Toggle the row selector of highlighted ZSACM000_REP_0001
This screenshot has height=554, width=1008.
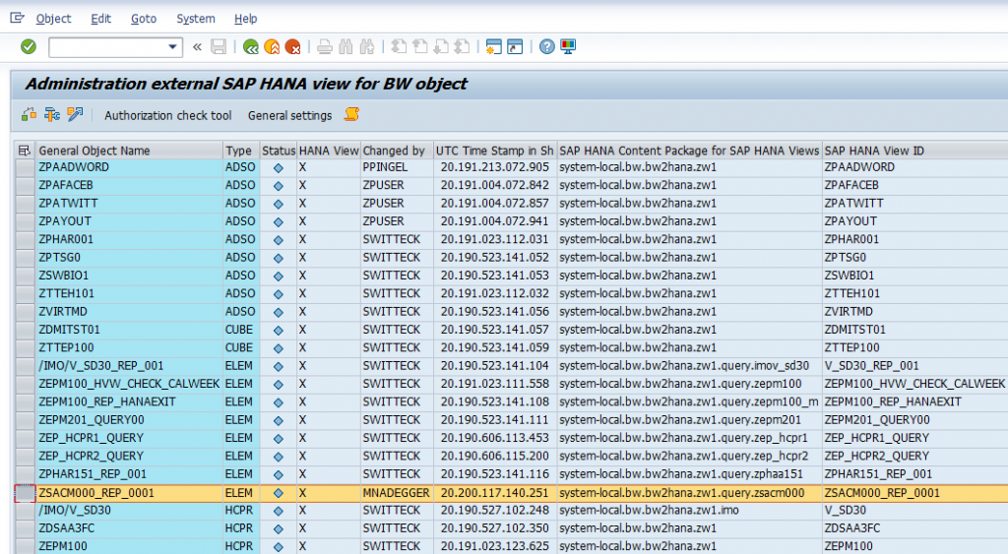[x=25, y=493]
